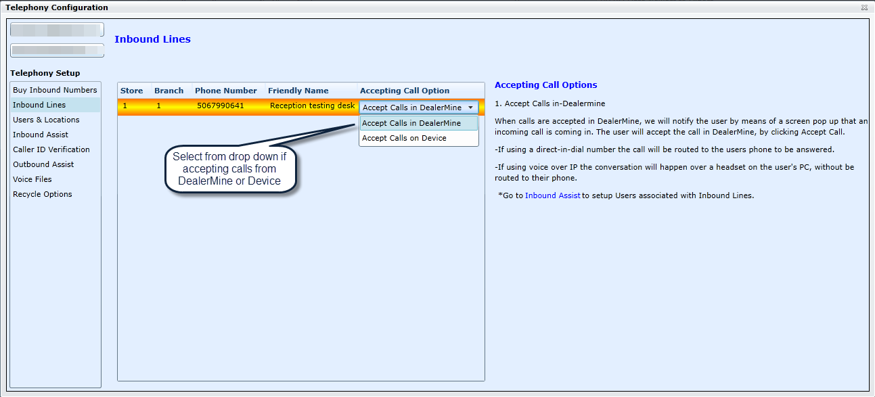Viewport: 875px width, 397px height.
Task: Open the Outbound Assist section
Action: (43, 164)
